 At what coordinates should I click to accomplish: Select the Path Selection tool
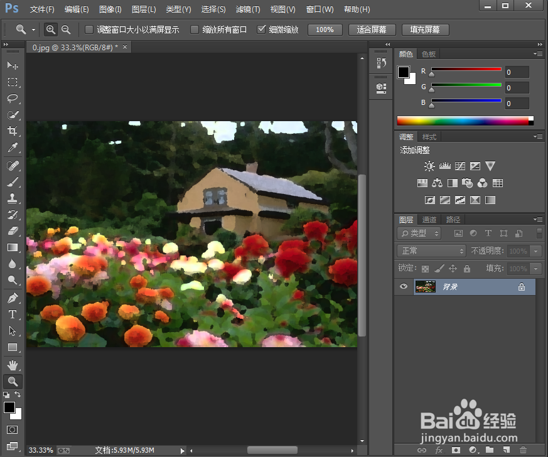point(13,331)
